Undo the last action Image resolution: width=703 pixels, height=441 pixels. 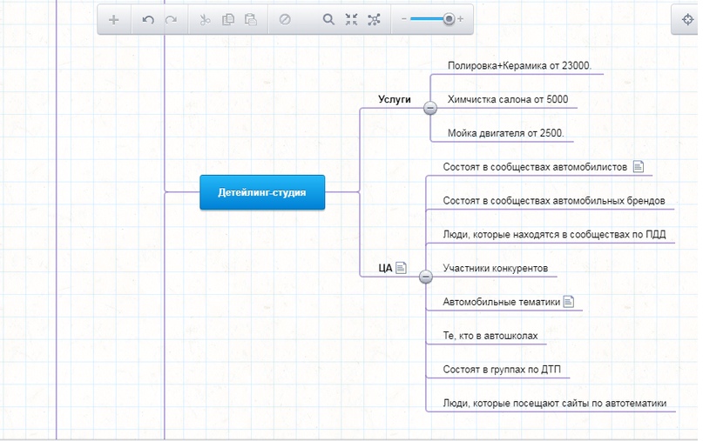pyautogui.click(x=148, y=20)
